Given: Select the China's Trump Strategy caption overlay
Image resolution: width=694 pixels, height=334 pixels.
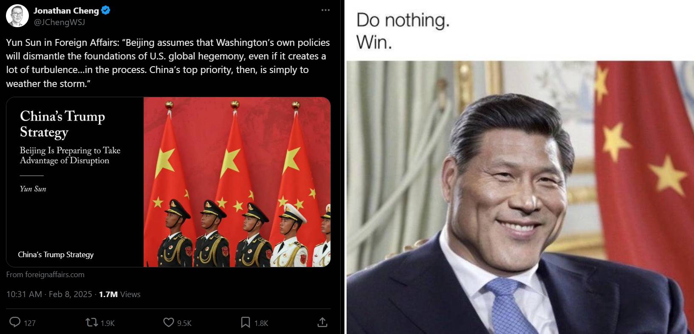Looking at the screenshot, I should [56, 255].
